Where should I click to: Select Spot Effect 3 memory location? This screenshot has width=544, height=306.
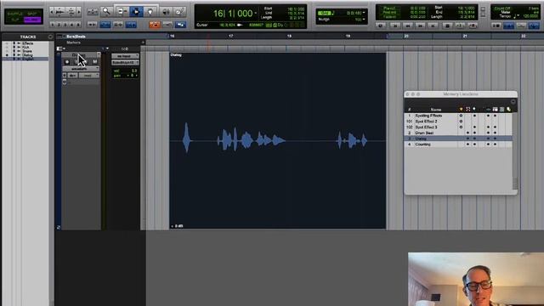tap(426, 127)
